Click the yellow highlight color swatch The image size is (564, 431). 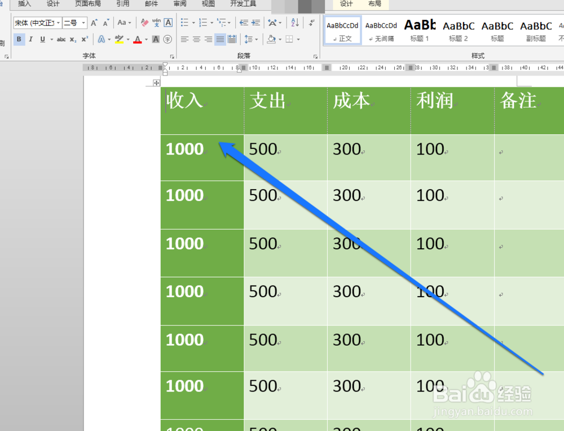pyautogui.click(x=120, y=39)
